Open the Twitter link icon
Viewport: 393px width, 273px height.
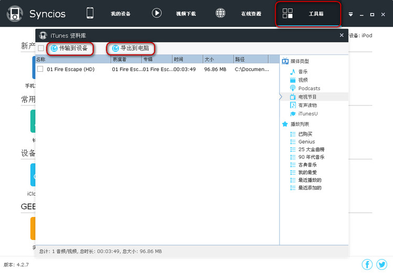(382, 264)
